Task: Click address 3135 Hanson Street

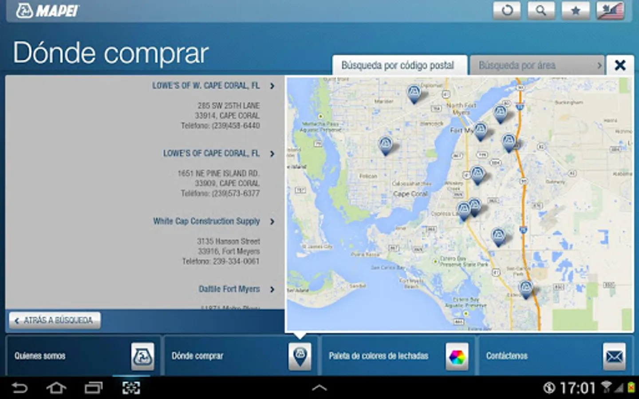Action: coord(229,242)
